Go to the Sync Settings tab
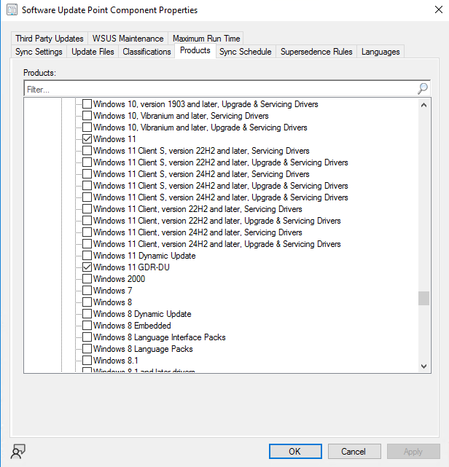This screenshot has width=449, height=467. tap(39, 52)
